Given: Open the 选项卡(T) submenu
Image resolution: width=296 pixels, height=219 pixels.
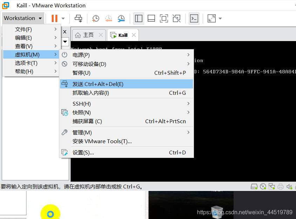Looking at the screenshot, I should pos(32,63).
